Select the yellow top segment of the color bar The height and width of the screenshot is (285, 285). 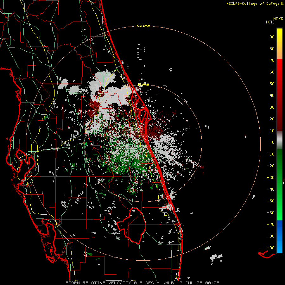280,44
